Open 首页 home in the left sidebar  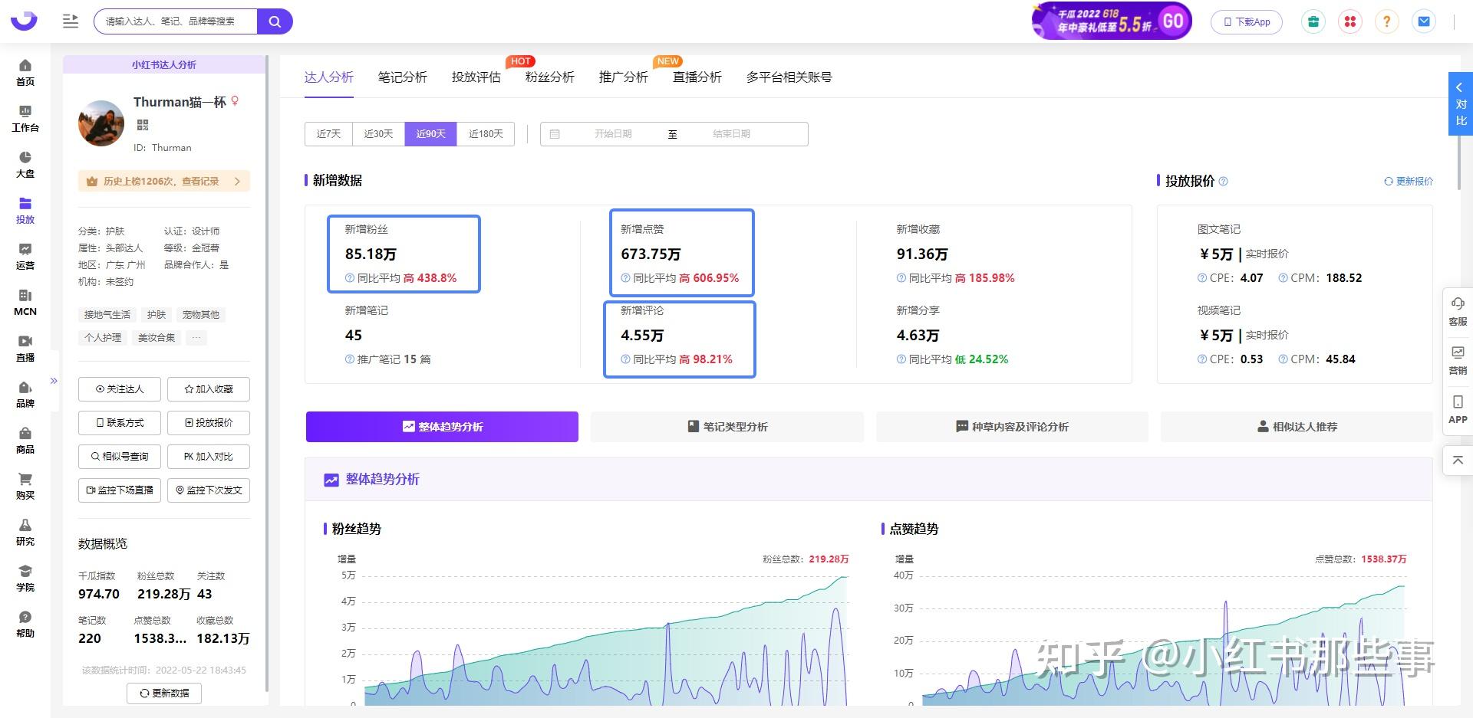click(x=25, y=73)
